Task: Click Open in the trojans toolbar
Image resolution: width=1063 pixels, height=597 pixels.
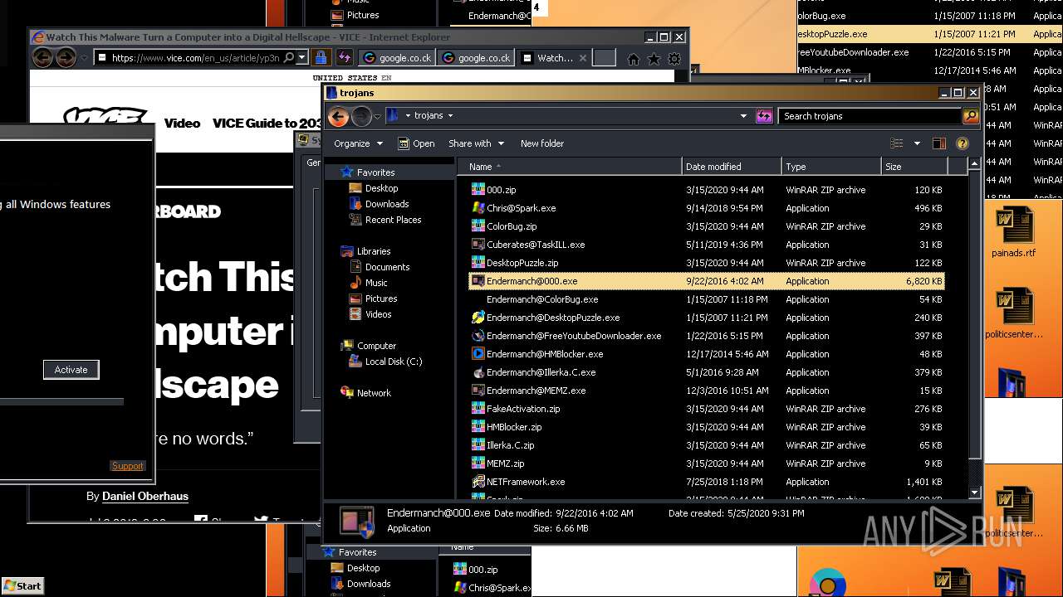Action: click(416, 143)
